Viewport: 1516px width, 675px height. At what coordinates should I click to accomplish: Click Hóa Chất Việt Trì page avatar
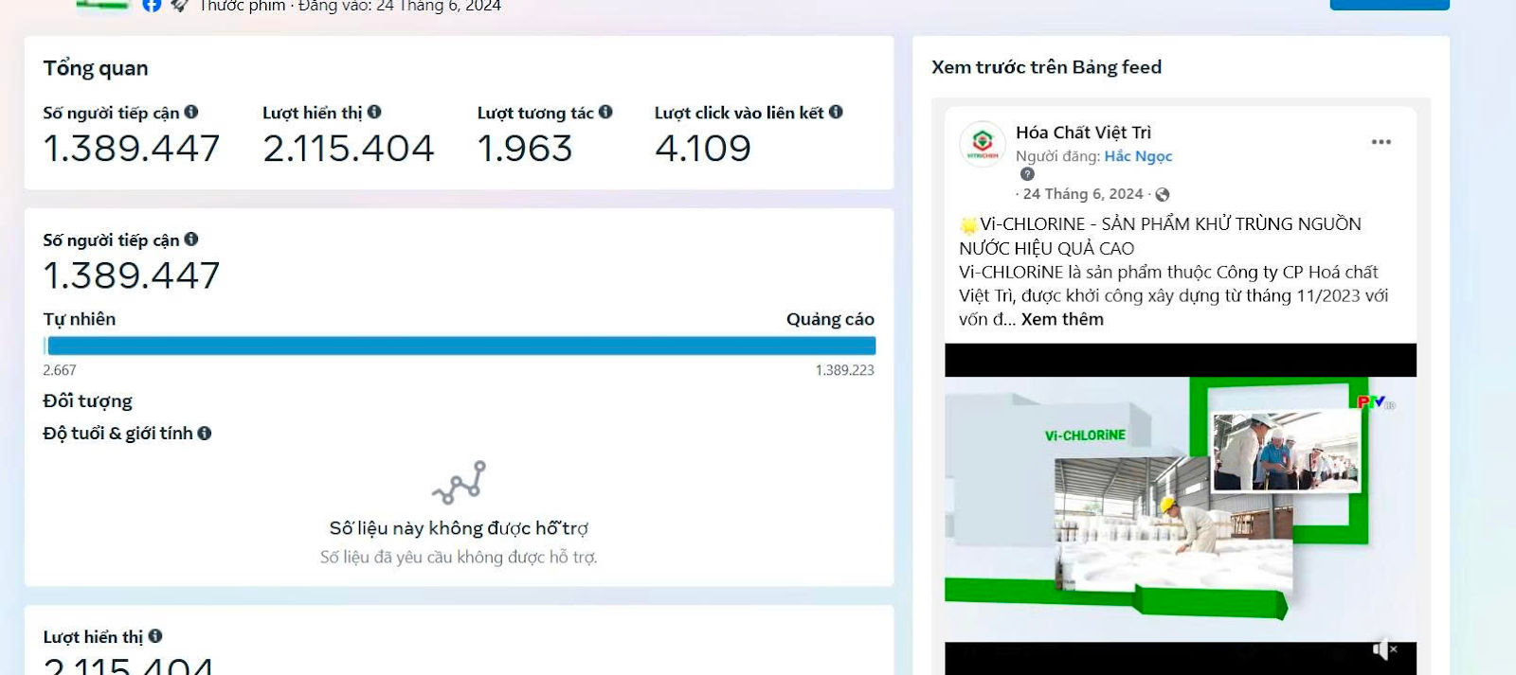(983, 144)
